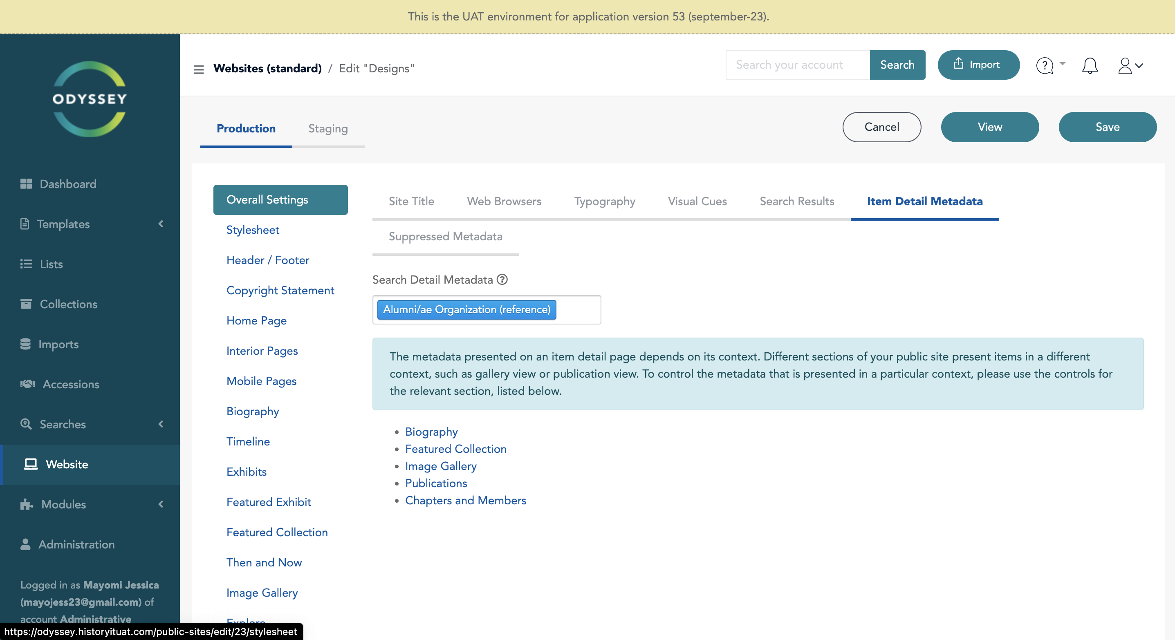
Task: Click the Search your account field
Action: click(x=797, y=65)
